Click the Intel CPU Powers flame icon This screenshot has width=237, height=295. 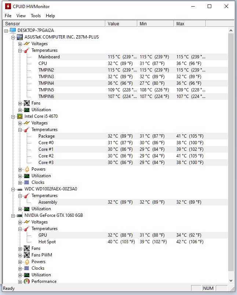[27, 169]
